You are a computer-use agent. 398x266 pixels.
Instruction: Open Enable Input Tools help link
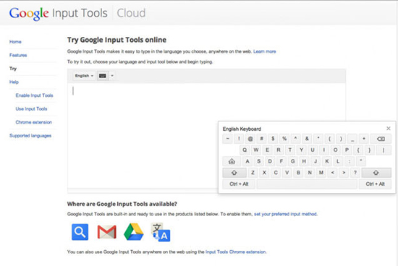click(x=34, y=95)
